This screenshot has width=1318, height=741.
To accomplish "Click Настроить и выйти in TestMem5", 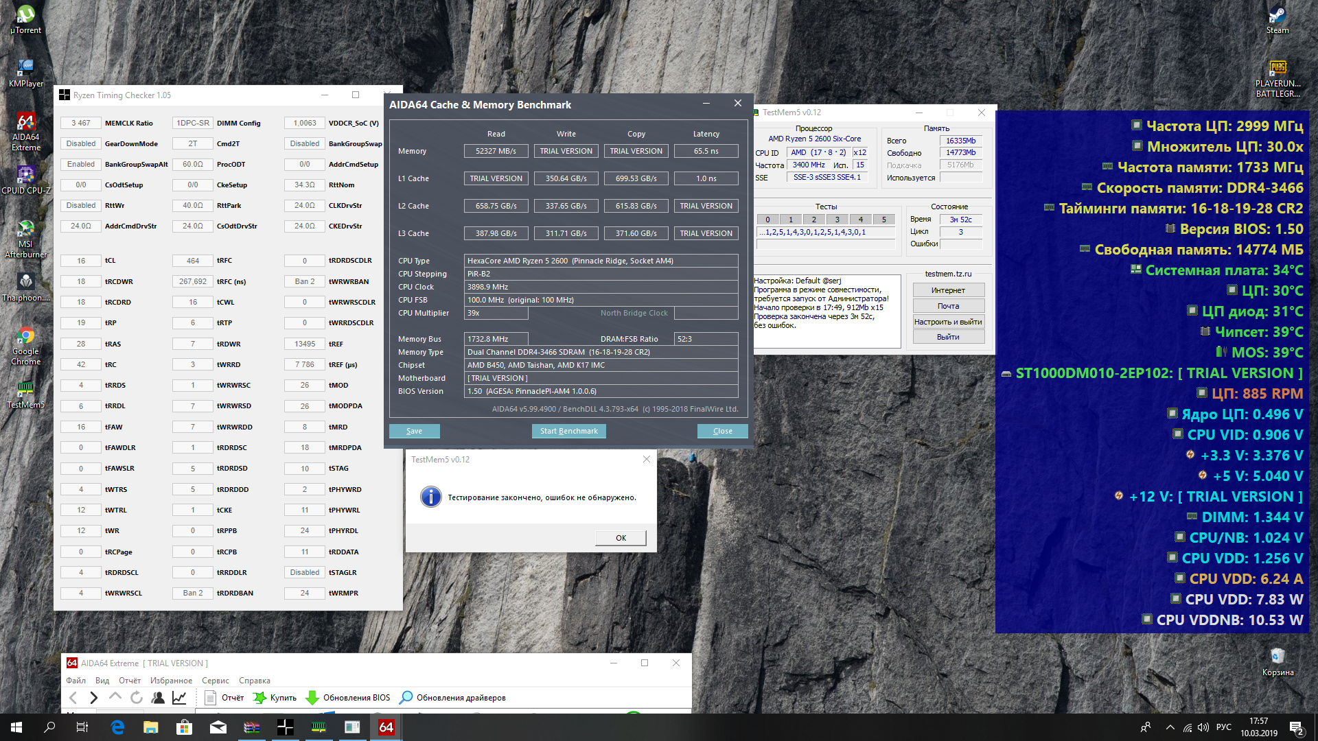I will (948, 322).
